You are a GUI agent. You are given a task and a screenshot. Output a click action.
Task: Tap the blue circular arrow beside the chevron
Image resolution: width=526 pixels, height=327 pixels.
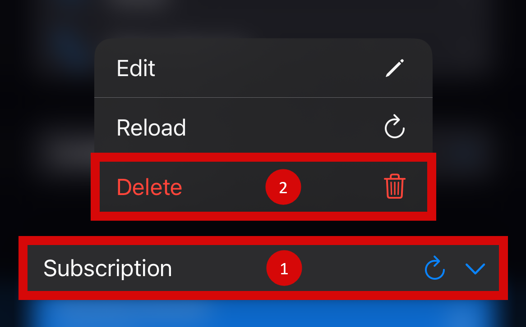[435, 268]
